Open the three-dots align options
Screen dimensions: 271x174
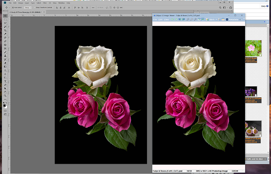pyautogui.click(x=93, y=7)
